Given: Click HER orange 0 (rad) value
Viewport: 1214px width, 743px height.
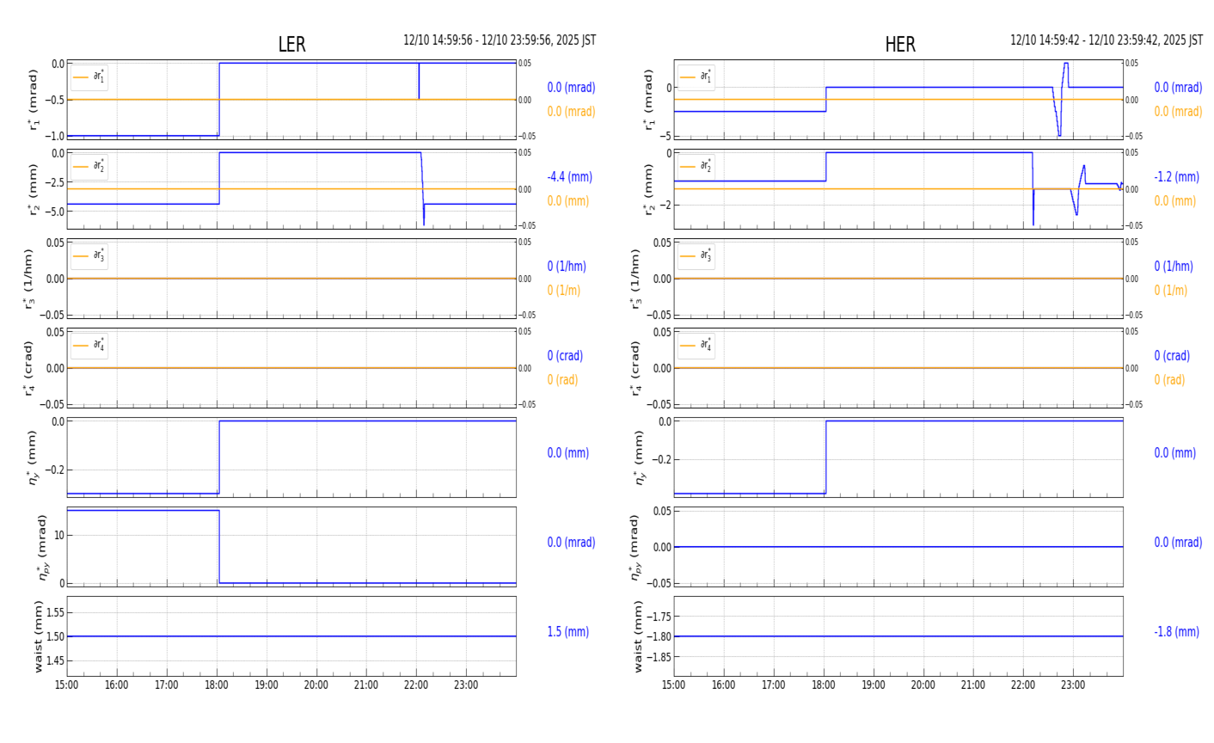Looking at the screenshot, I should point(1170,380).
